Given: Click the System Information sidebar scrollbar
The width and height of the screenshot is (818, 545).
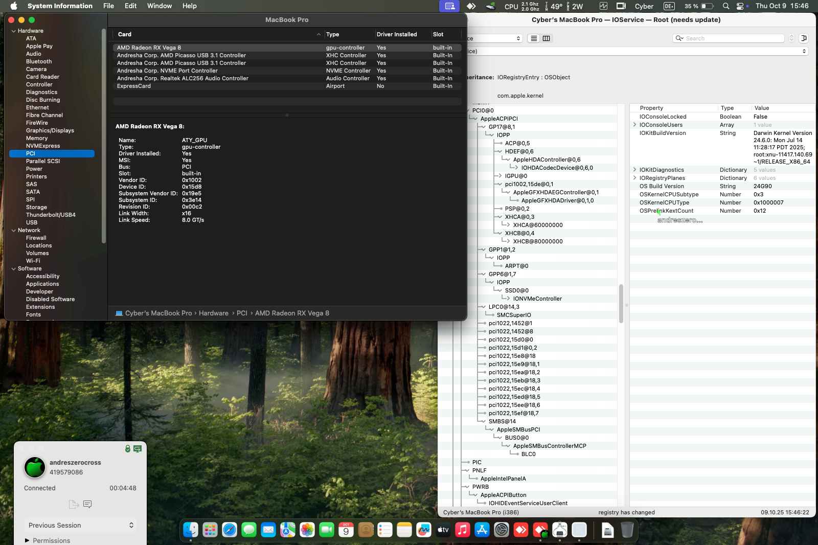Looking at the screenshot, I should (x=104, y=136).
